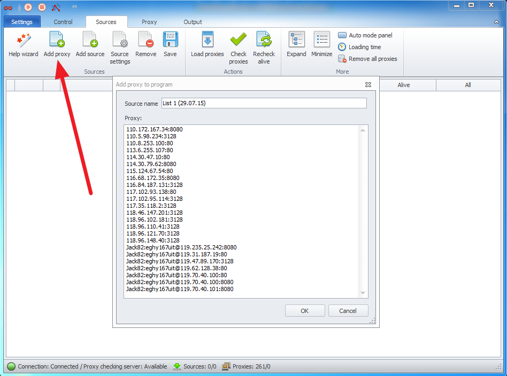The width and height of the screenshot is (507, 376).
Task: Click OK in the add proxy dialog
Action: point(305,311)
